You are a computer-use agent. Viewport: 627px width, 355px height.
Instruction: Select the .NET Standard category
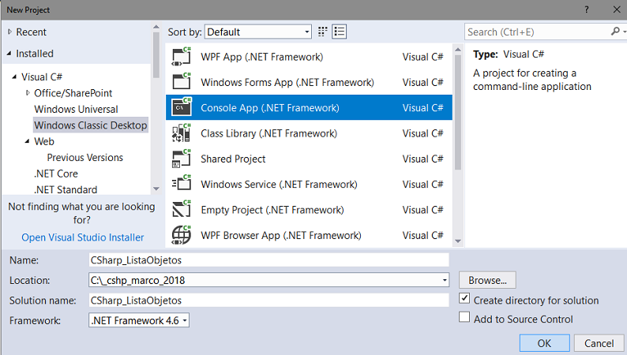(x=66, y=189)
